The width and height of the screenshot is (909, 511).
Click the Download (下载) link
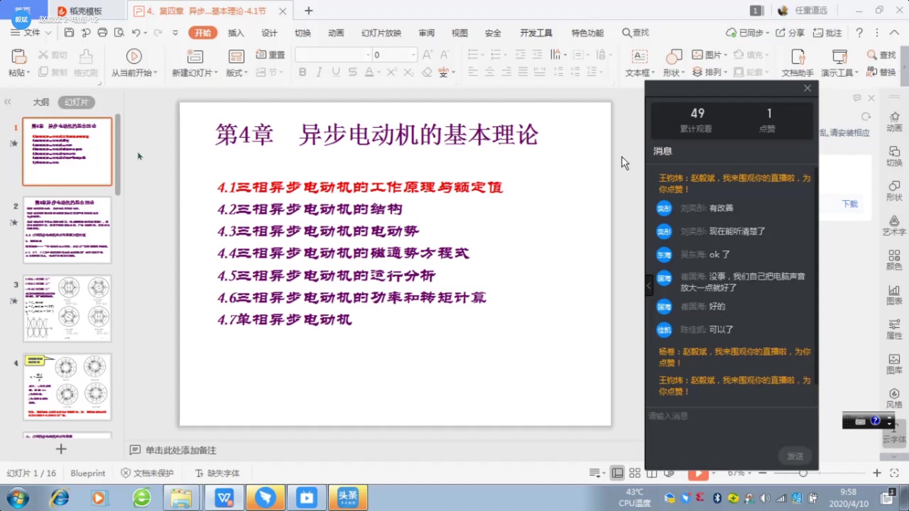850,204
